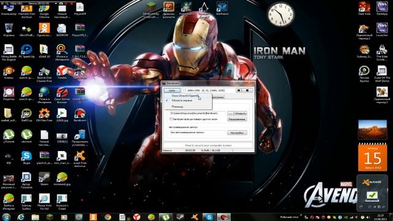This screenshot has width=393, height=221.
Task: Open Assassin's Creed desktop shortcut
Action: tap(62, 202)
